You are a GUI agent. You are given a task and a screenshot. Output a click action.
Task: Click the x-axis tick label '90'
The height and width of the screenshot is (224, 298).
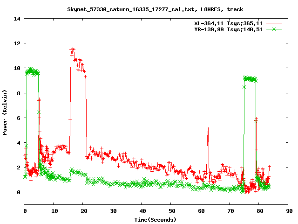[x=289, y=211]
